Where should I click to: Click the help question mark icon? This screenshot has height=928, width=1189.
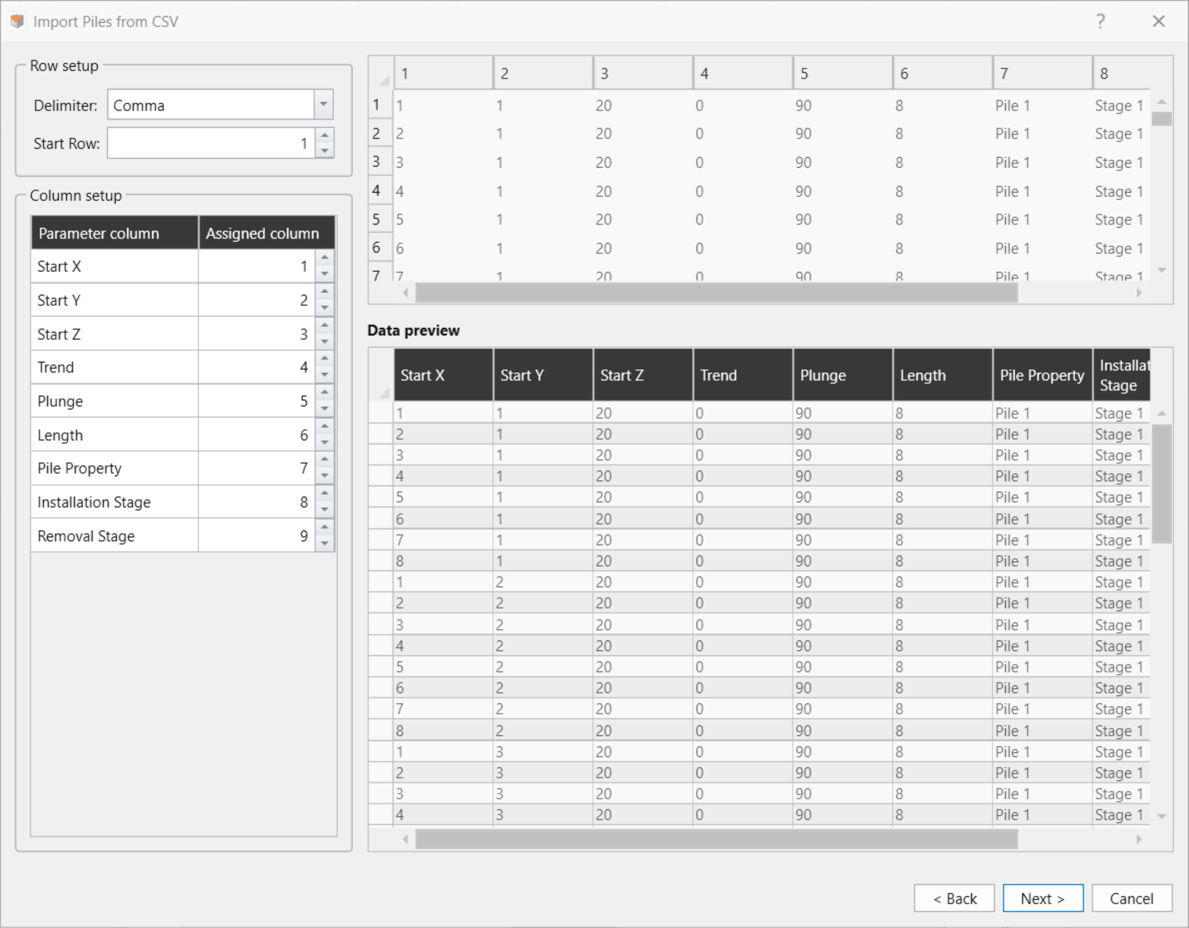(x=1100, y=22)
